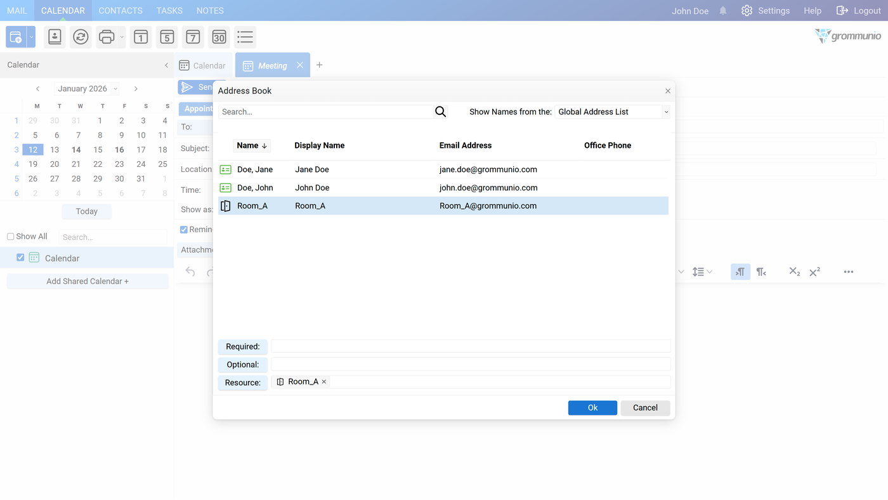The height and width of the screenshot is (500, 888).
Task: Click right-to-left text direction icon
Action: 761,272
